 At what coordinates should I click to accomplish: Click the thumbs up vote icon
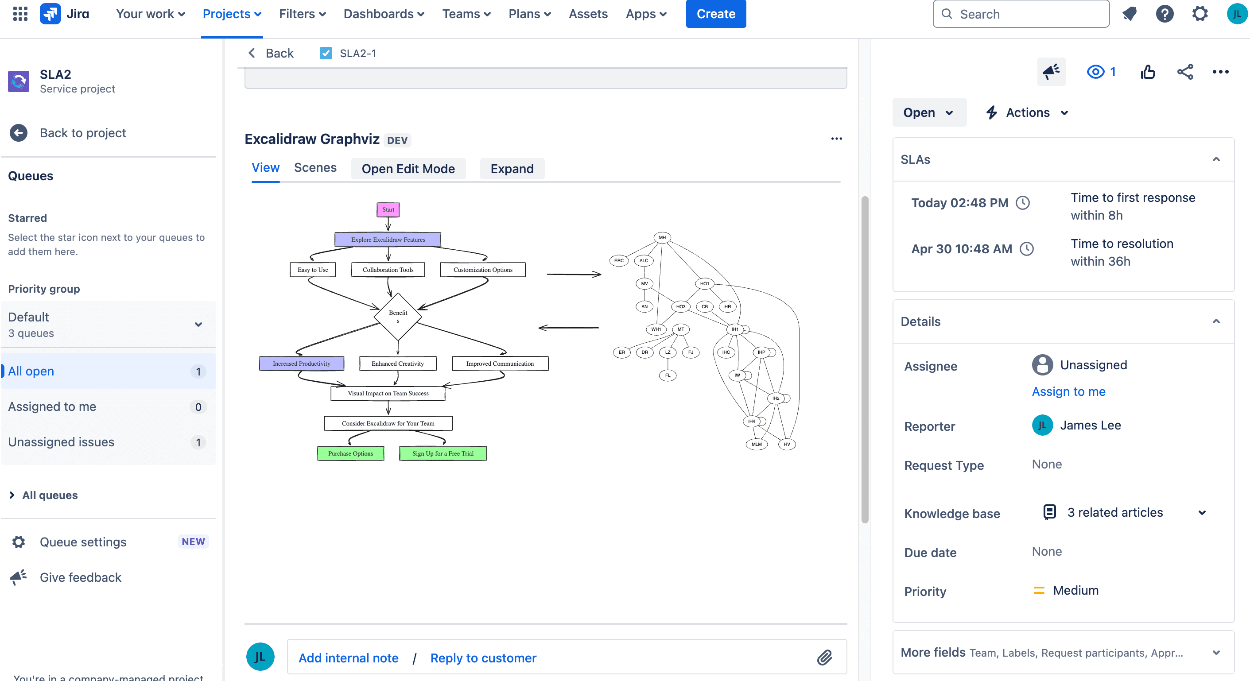click(1148, 72)
